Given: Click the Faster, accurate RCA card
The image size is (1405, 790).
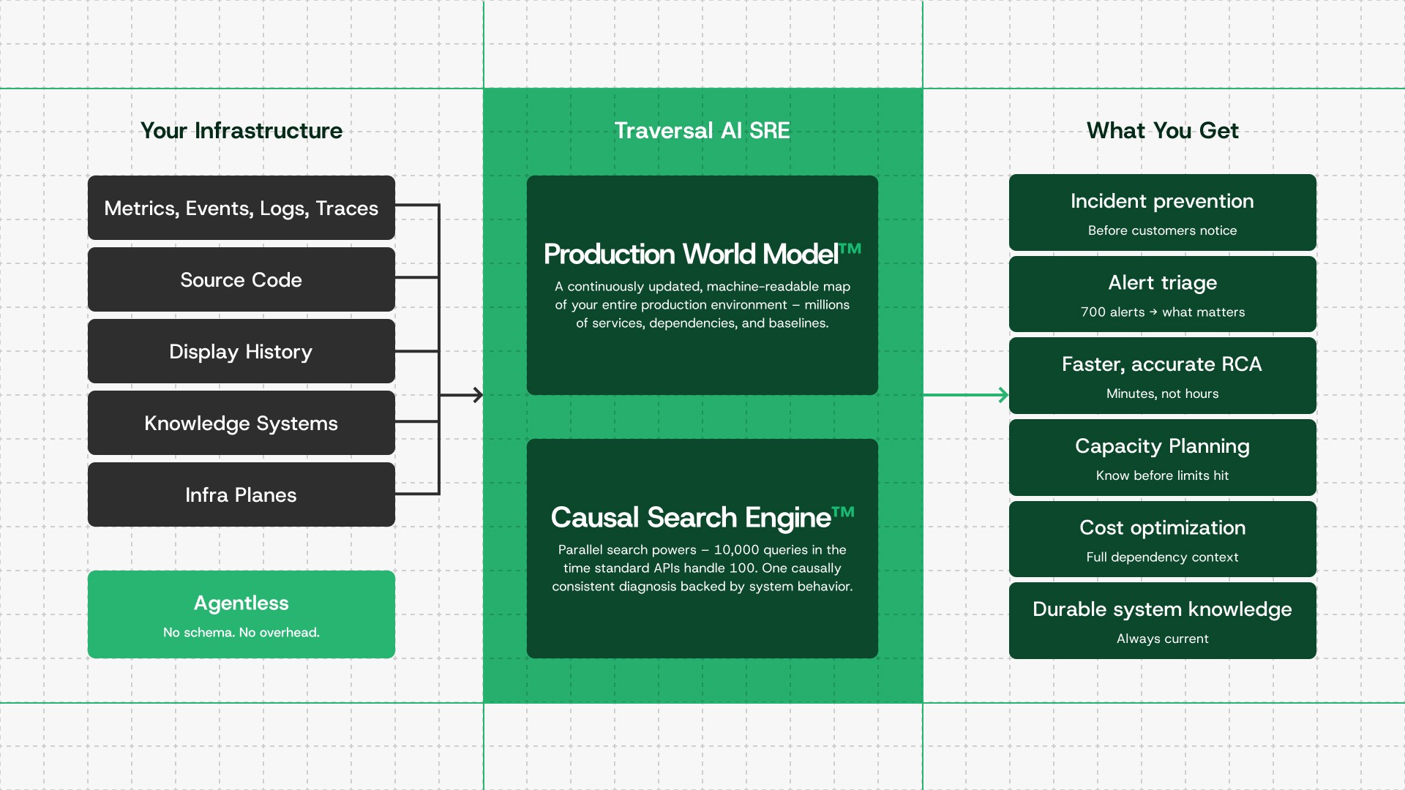Looking at the screenshot, I should [1162, 376].
